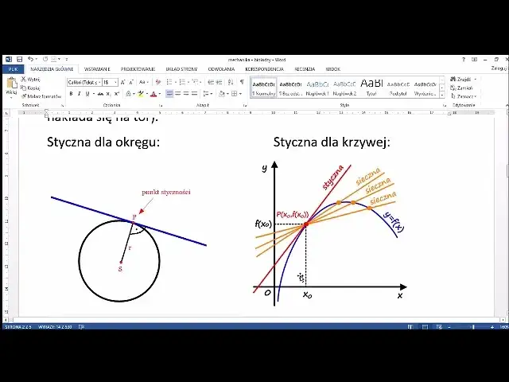Adjust the zoom slider in status bar
The height and width of the screenshot is (382, 509).
tap(473, 327)
